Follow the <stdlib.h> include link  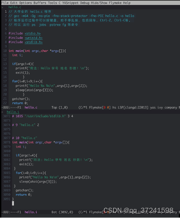[34, 42]
